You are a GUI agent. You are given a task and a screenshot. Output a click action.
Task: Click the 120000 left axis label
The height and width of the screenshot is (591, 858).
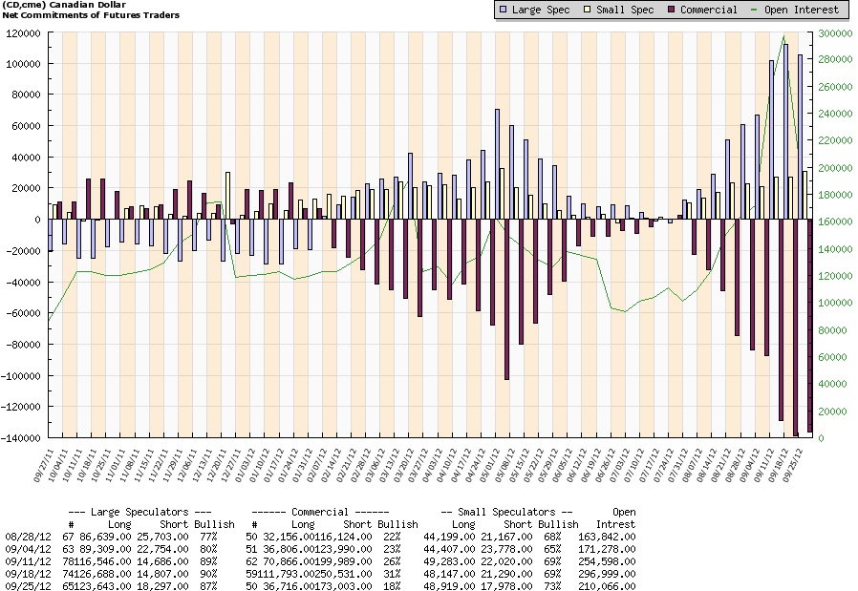click(x=24, y=33)
